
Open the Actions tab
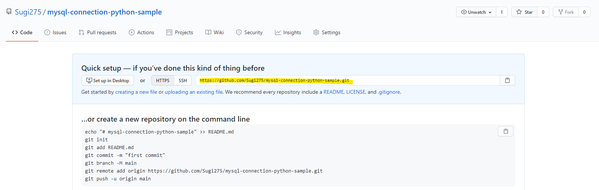[x=141, y=32]
